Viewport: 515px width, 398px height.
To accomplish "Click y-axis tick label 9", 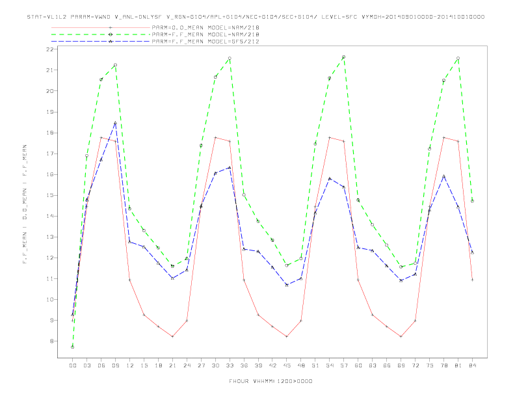I will point(52,321).
